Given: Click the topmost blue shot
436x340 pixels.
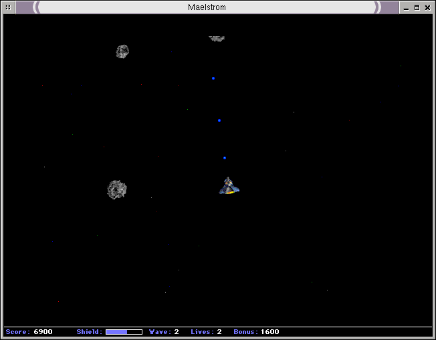Looking at the screenshot, I should click(x=213, y=78).
